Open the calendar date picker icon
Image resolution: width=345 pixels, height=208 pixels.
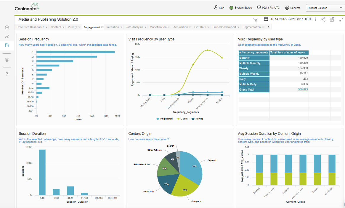click(x=266, y=19)
